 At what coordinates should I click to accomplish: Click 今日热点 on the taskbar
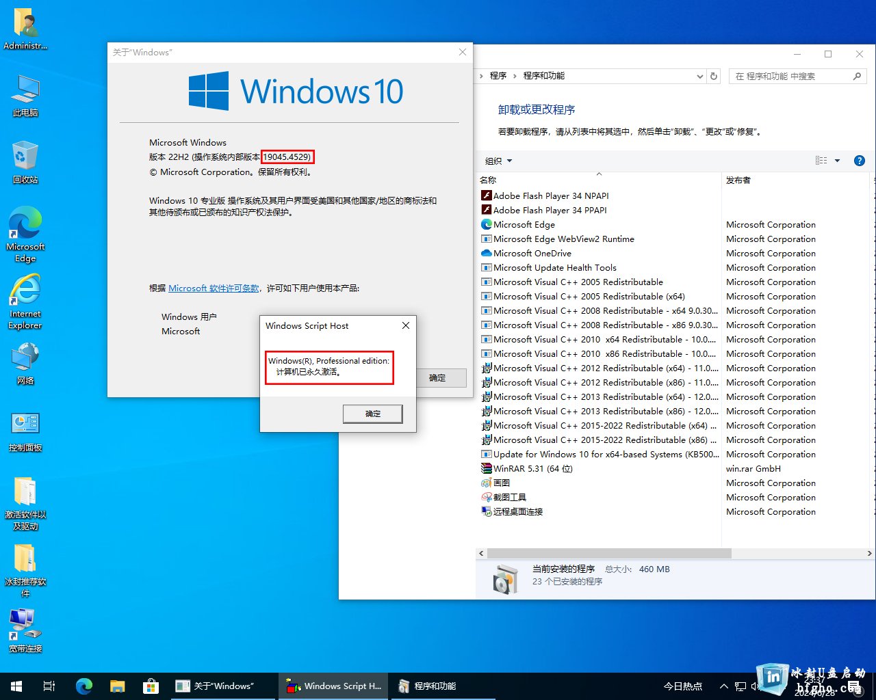click(682, 686)
